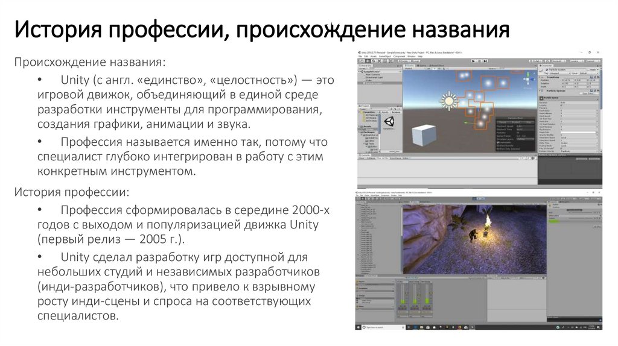Open the Layers dropdown in upper Unity toolbar
The image size is (618, 346).
pos(577,61)
